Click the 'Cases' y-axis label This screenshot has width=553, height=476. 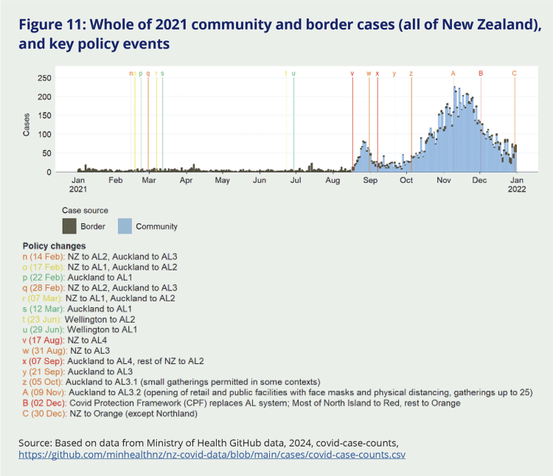[26, 125]
